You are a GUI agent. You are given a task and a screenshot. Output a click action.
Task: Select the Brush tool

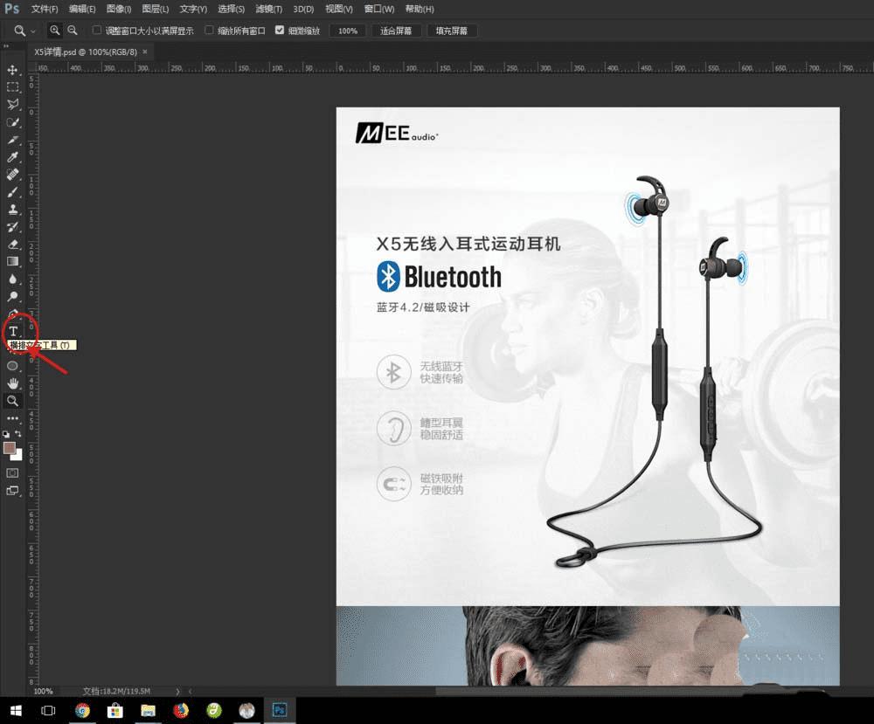tap(12, 192)
